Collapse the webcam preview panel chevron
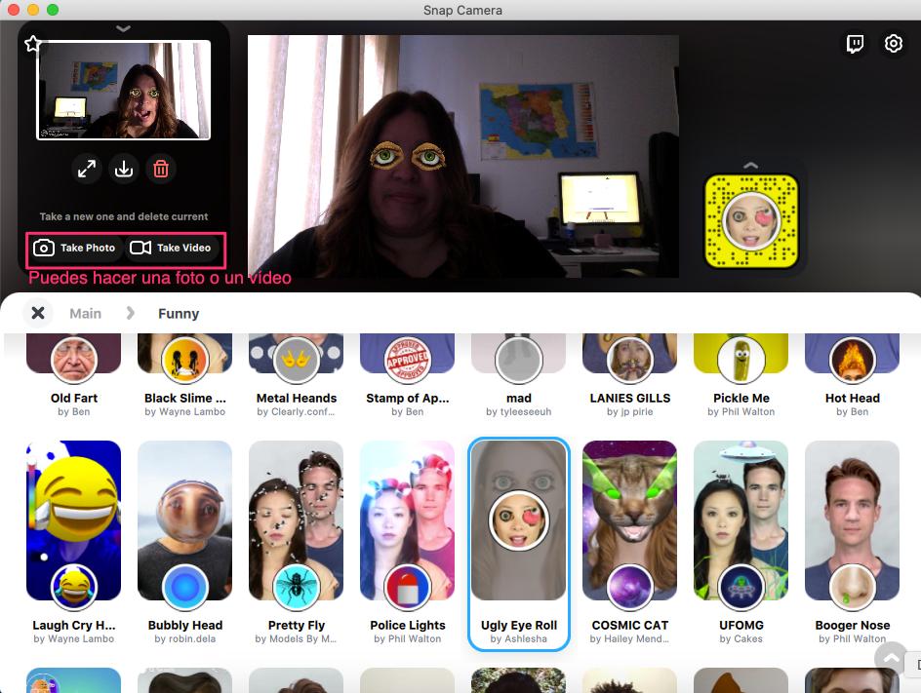921x693 pixels. 123,28
